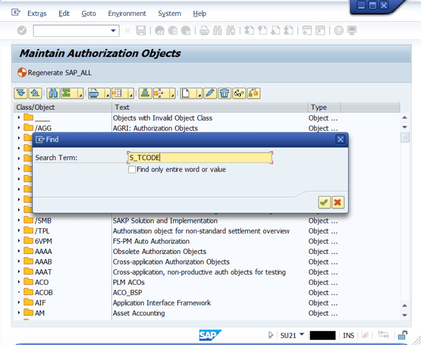
Task: Click the standard toolbar Print icon
Action: 204,30
